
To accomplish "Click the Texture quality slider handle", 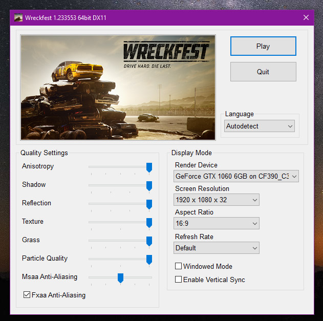I will click(149, 223).
